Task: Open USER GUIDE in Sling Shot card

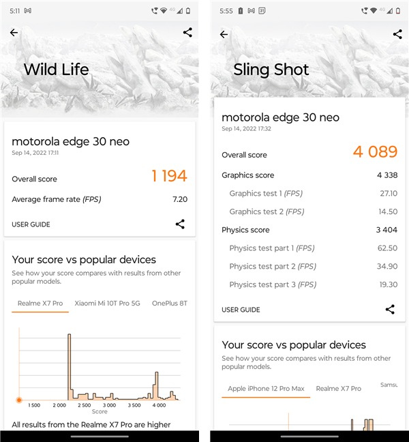Action: pos(241,310)
